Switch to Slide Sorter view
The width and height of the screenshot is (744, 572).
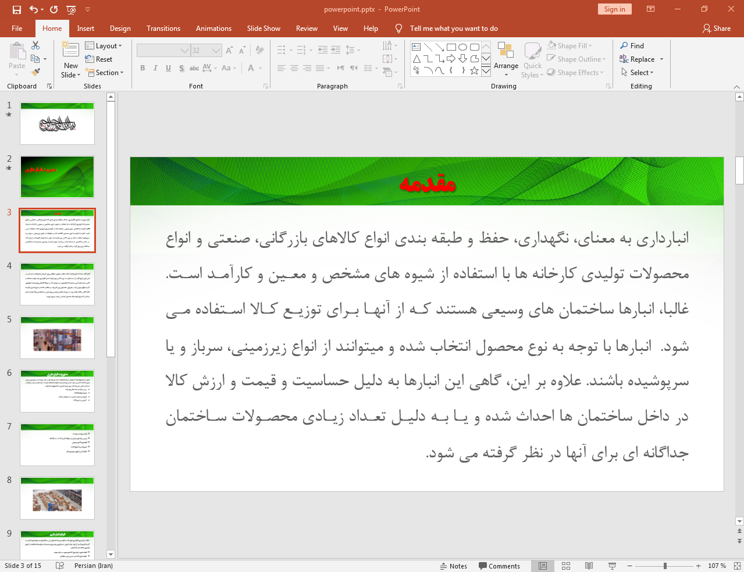566,566
